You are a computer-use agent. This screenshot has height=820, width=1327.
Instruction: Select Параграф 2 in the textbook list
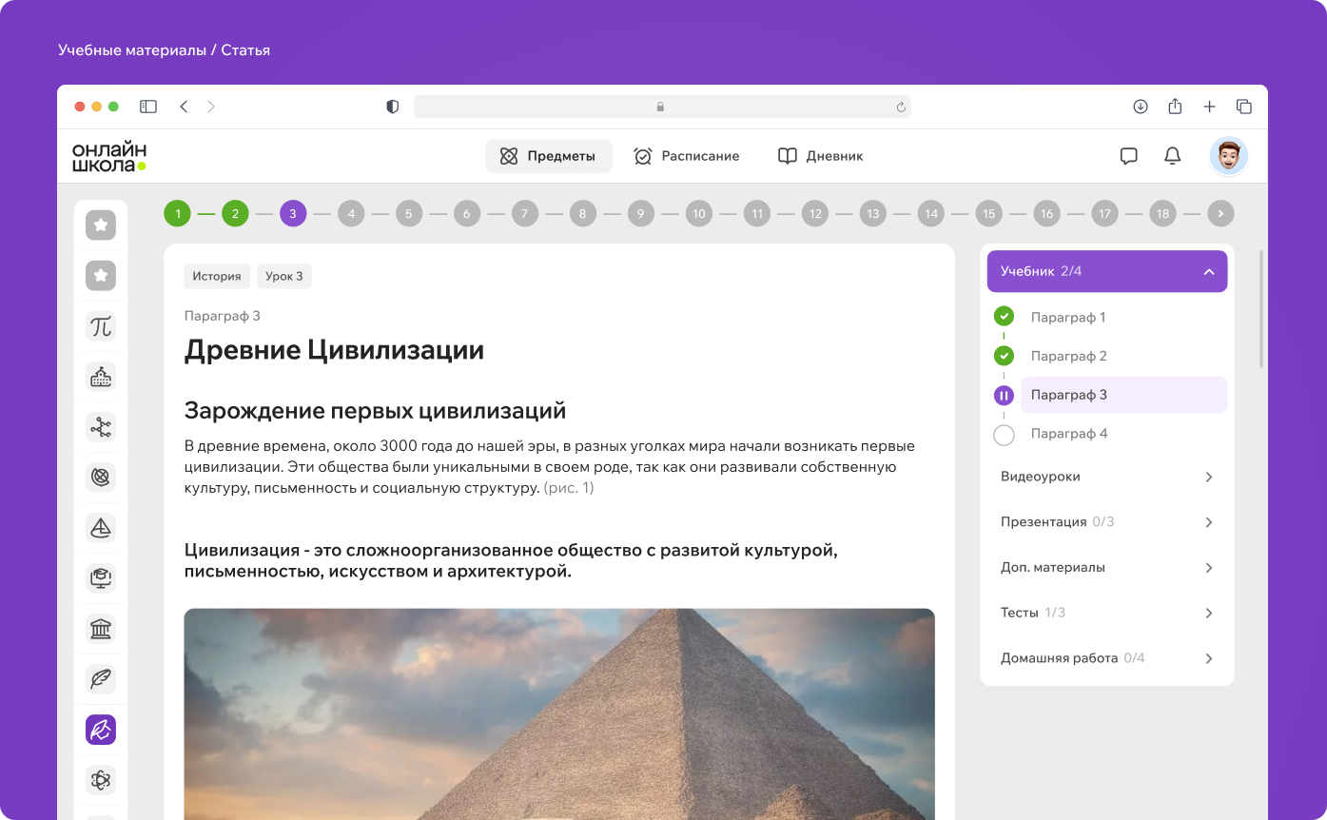coord(1068,356)
